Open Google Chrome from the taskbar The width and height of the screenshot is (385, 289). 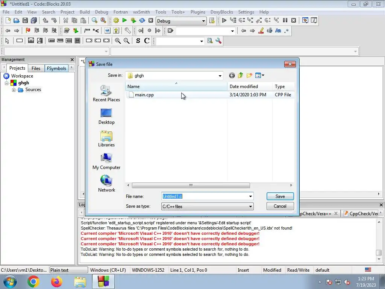point(33,281)
